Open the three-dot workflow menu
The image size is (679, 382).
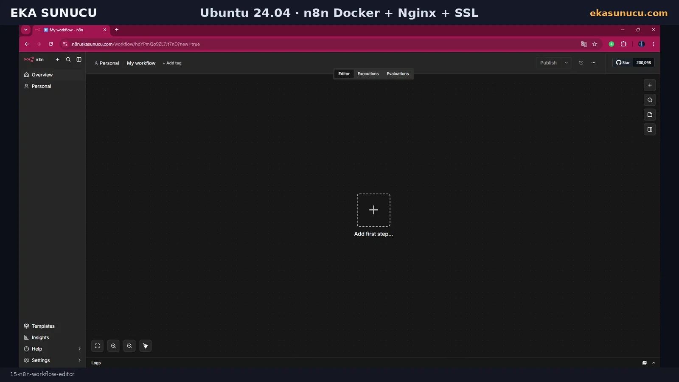pos(593,63)
